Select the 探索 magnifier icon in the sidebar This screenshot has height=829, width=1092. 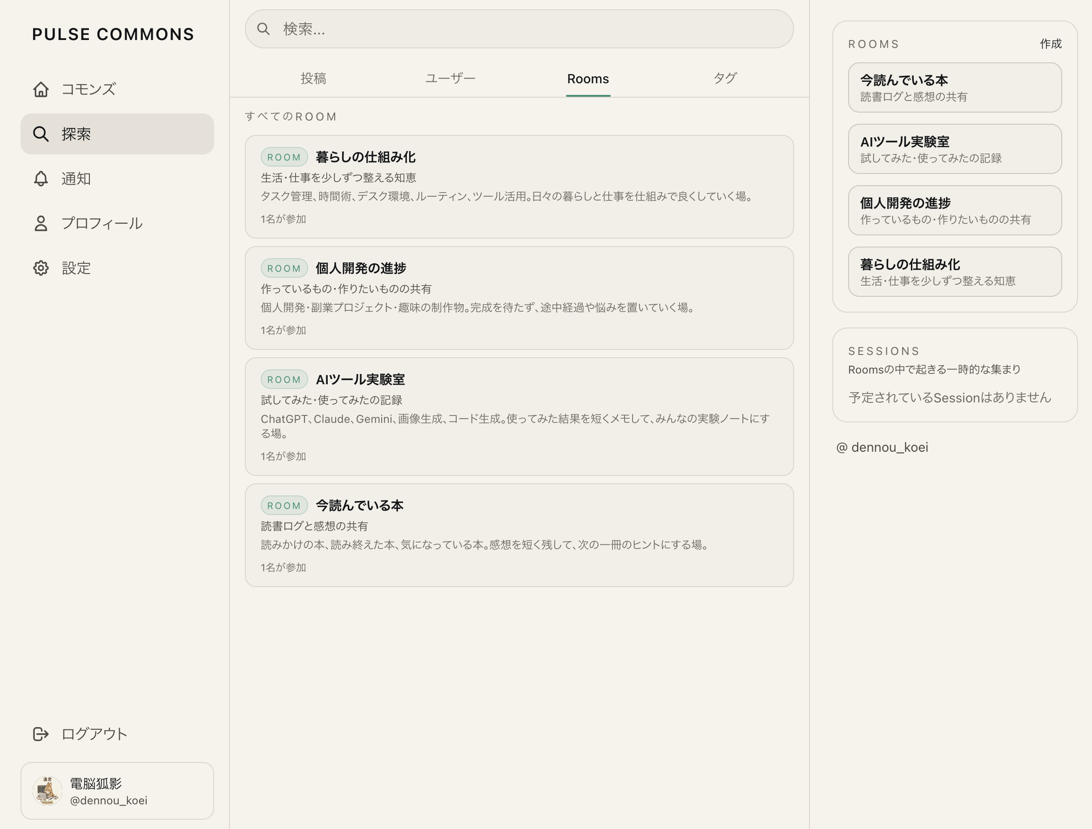pos(40,134)
